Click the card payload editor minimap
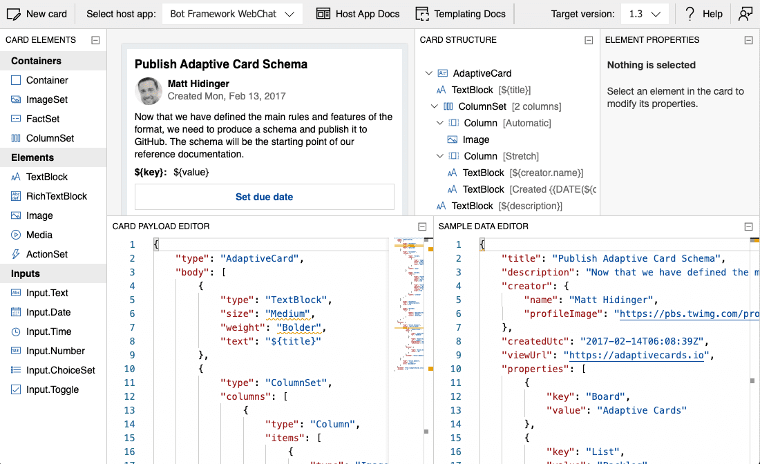This screenshot has width=760, height=464. pos(410,304)
